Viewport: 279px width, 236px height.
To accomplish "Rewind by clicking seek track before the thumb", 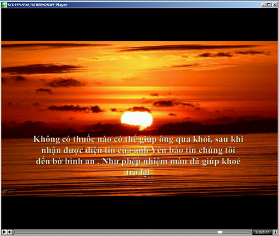I will click(x=116, y=232).
